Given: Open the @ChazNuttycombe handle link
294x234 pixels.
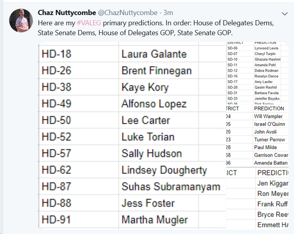Looking at the screenshot, I should pyautogui.click(x=128, y=13).
